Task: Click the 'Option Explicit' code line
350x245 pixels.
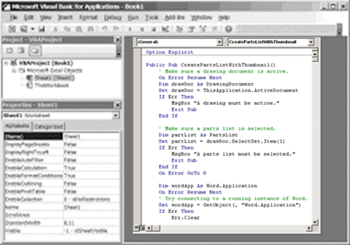Action: point(170,52)
